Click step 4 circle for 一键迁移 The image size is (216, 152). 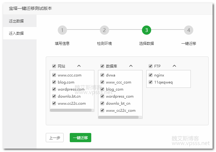189,30
